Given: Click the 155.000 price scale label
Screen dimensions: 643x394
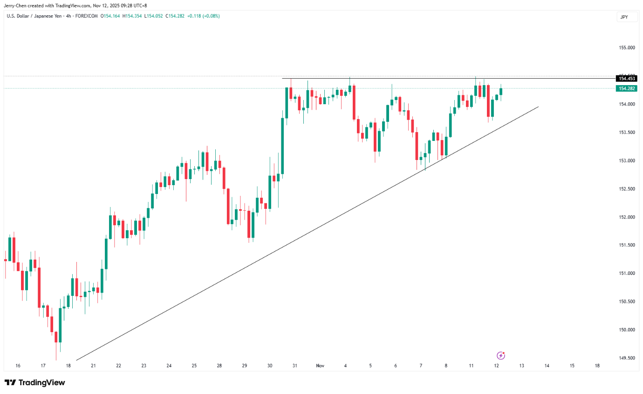Looking at the screenshot, I should coord(626,48).
